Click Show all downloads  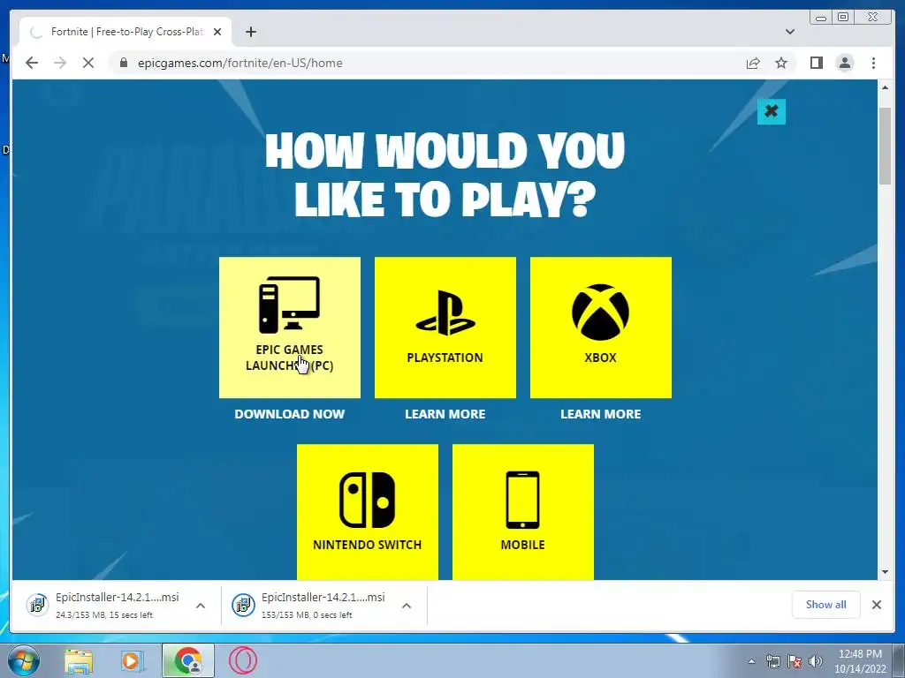point(826,604)
